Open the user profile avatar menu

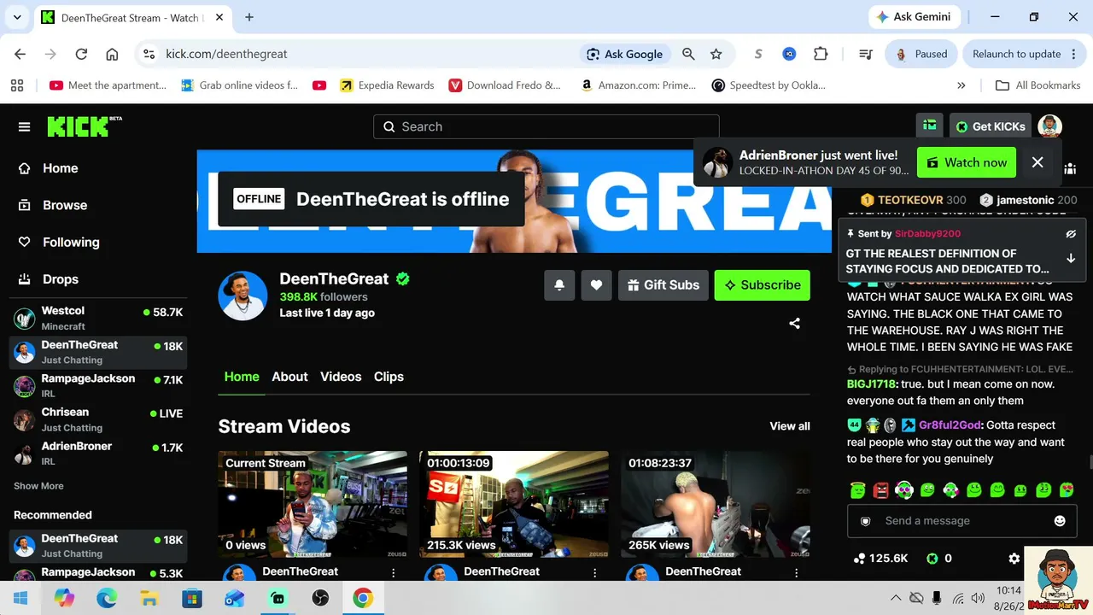(1049, 126)
